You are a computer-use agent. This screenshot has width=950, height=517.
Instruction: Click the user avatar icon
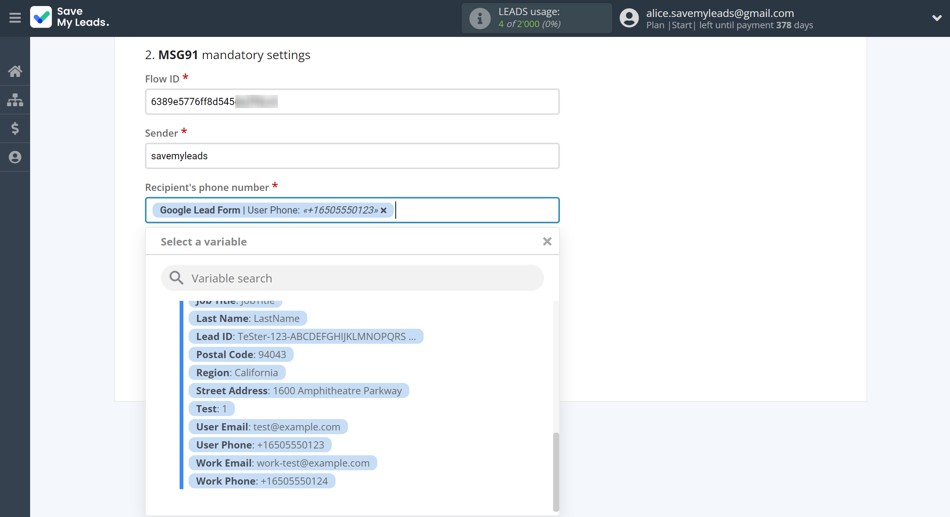[x=629, y=18]
